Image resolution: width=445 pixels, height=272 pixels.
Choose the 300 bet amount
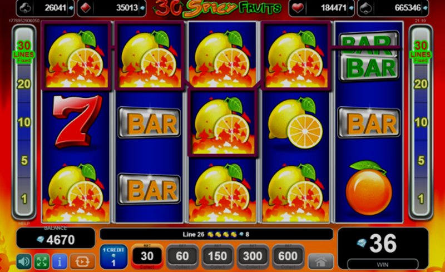pos(253,256)
